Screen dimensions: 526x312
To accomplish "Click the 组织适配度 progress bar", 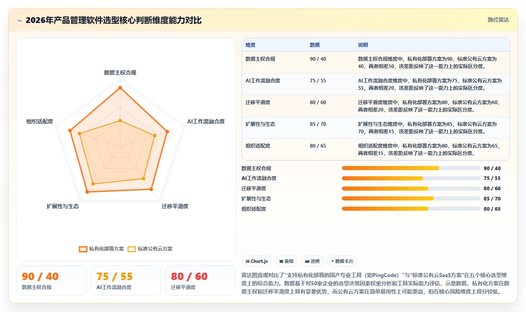I will click(411, 209).
